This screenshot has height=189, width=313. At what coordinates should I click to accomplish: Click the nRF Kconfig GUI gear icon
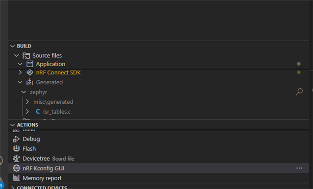pyautogui.click(x=16, y=168)
